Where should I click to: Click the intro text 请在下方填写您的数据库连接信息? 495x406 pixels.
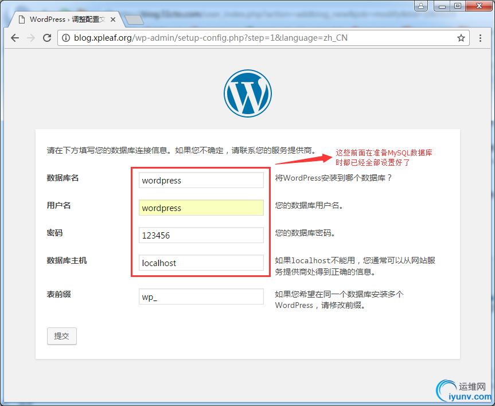point(182,150)
